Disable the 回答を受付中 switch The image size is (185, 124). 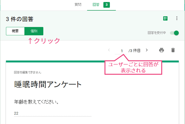tap(174, 33)
